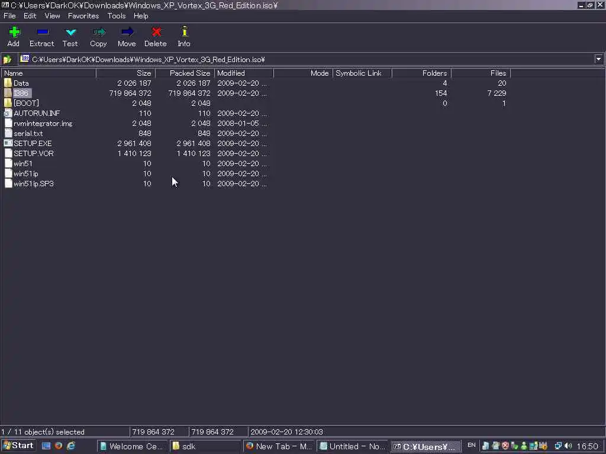The image size is (606, 454).
Task: Sort by the Mode column header
Action: [x=303, y=73]
